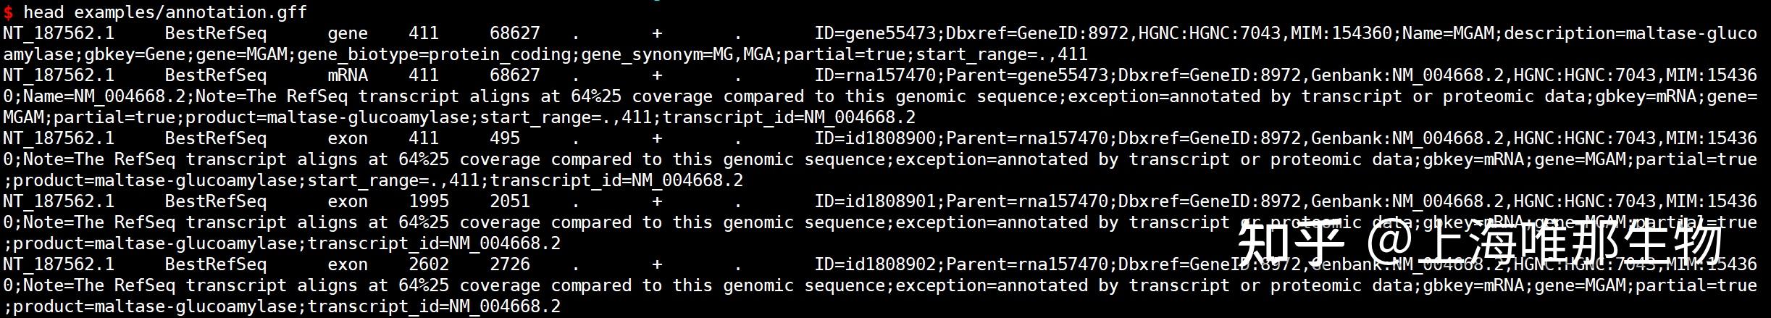Click the examples/annotation.gff file path
The height and width of the screenshot is (318, 1771).
tap(191, 12)
